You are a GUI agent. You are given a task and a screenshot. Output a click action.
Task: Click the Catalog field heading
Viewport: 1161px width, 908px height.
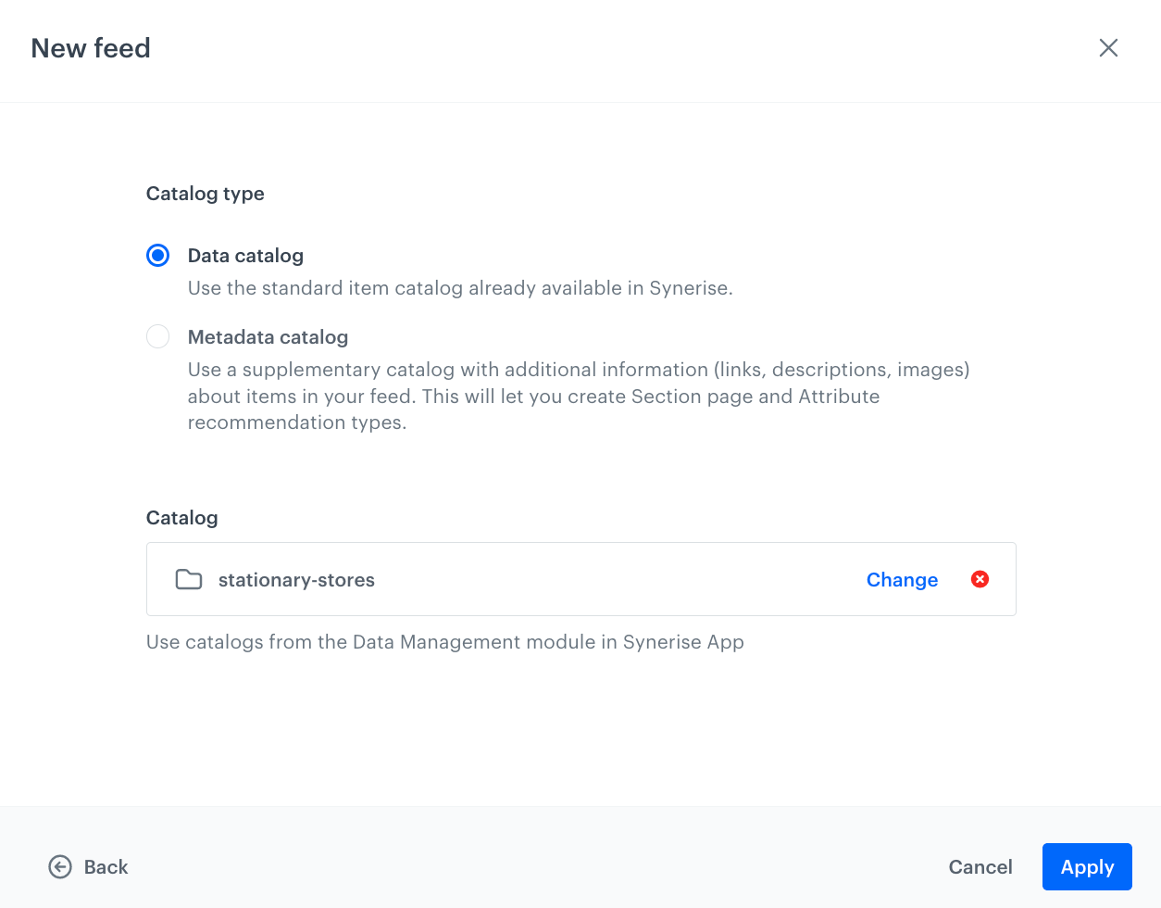click(182, 518)
